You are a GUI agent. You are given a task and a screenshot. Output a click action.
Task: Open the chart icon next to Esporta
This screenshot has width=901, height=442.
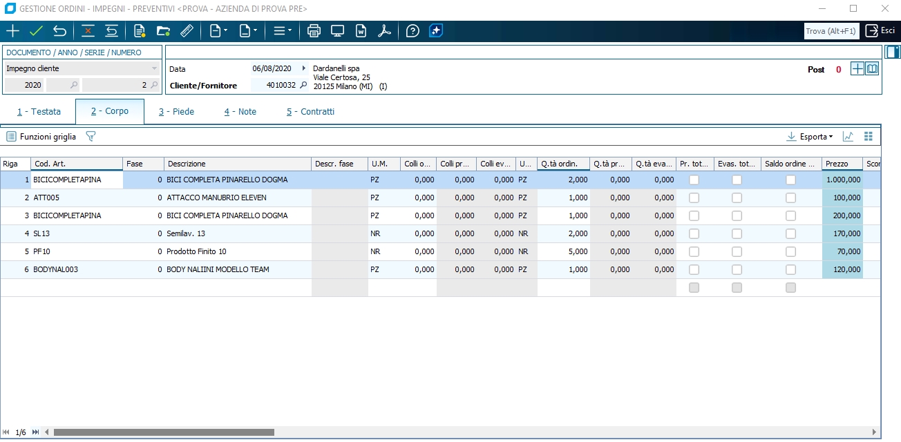click(848, 137)
